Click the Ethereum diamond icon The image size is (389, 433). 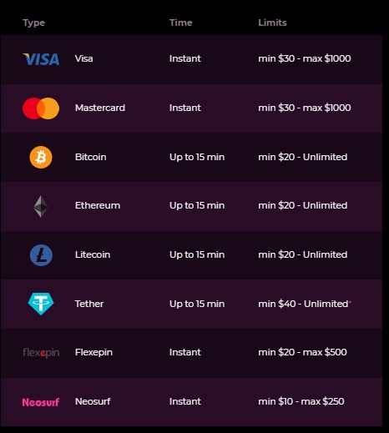point(41,206)
